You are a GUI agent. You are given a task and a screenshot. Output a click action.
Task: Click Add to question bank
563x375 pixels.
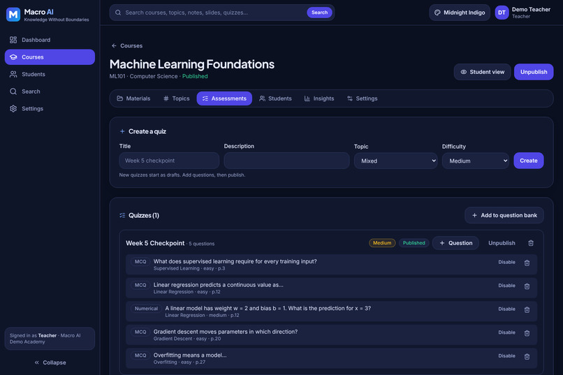(x=504, y=215)
